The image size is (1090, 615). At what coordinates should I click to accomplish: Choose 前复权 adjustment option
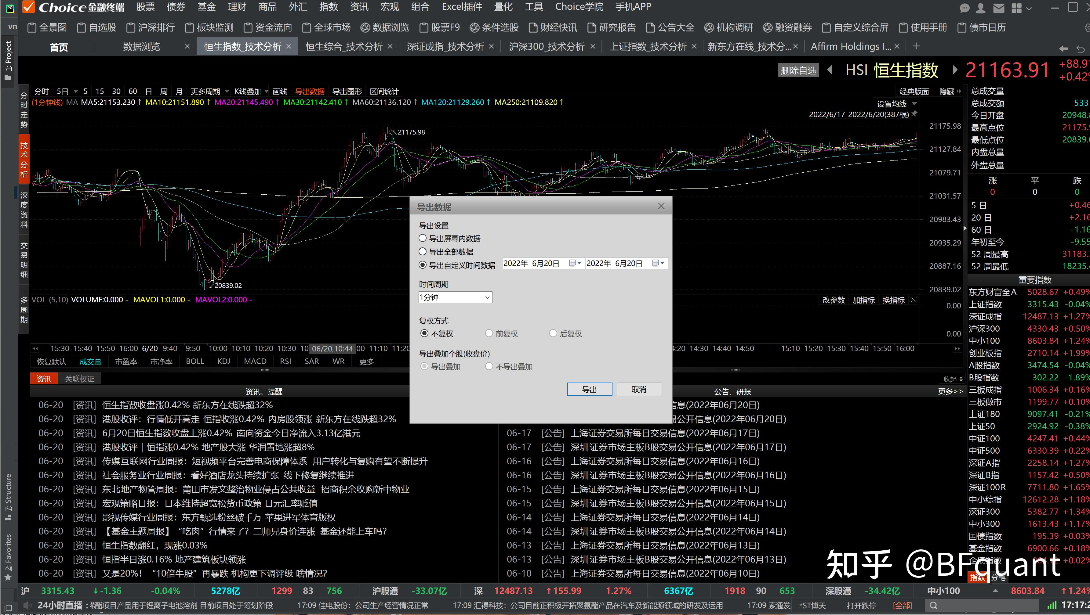[x=501, y=333]
